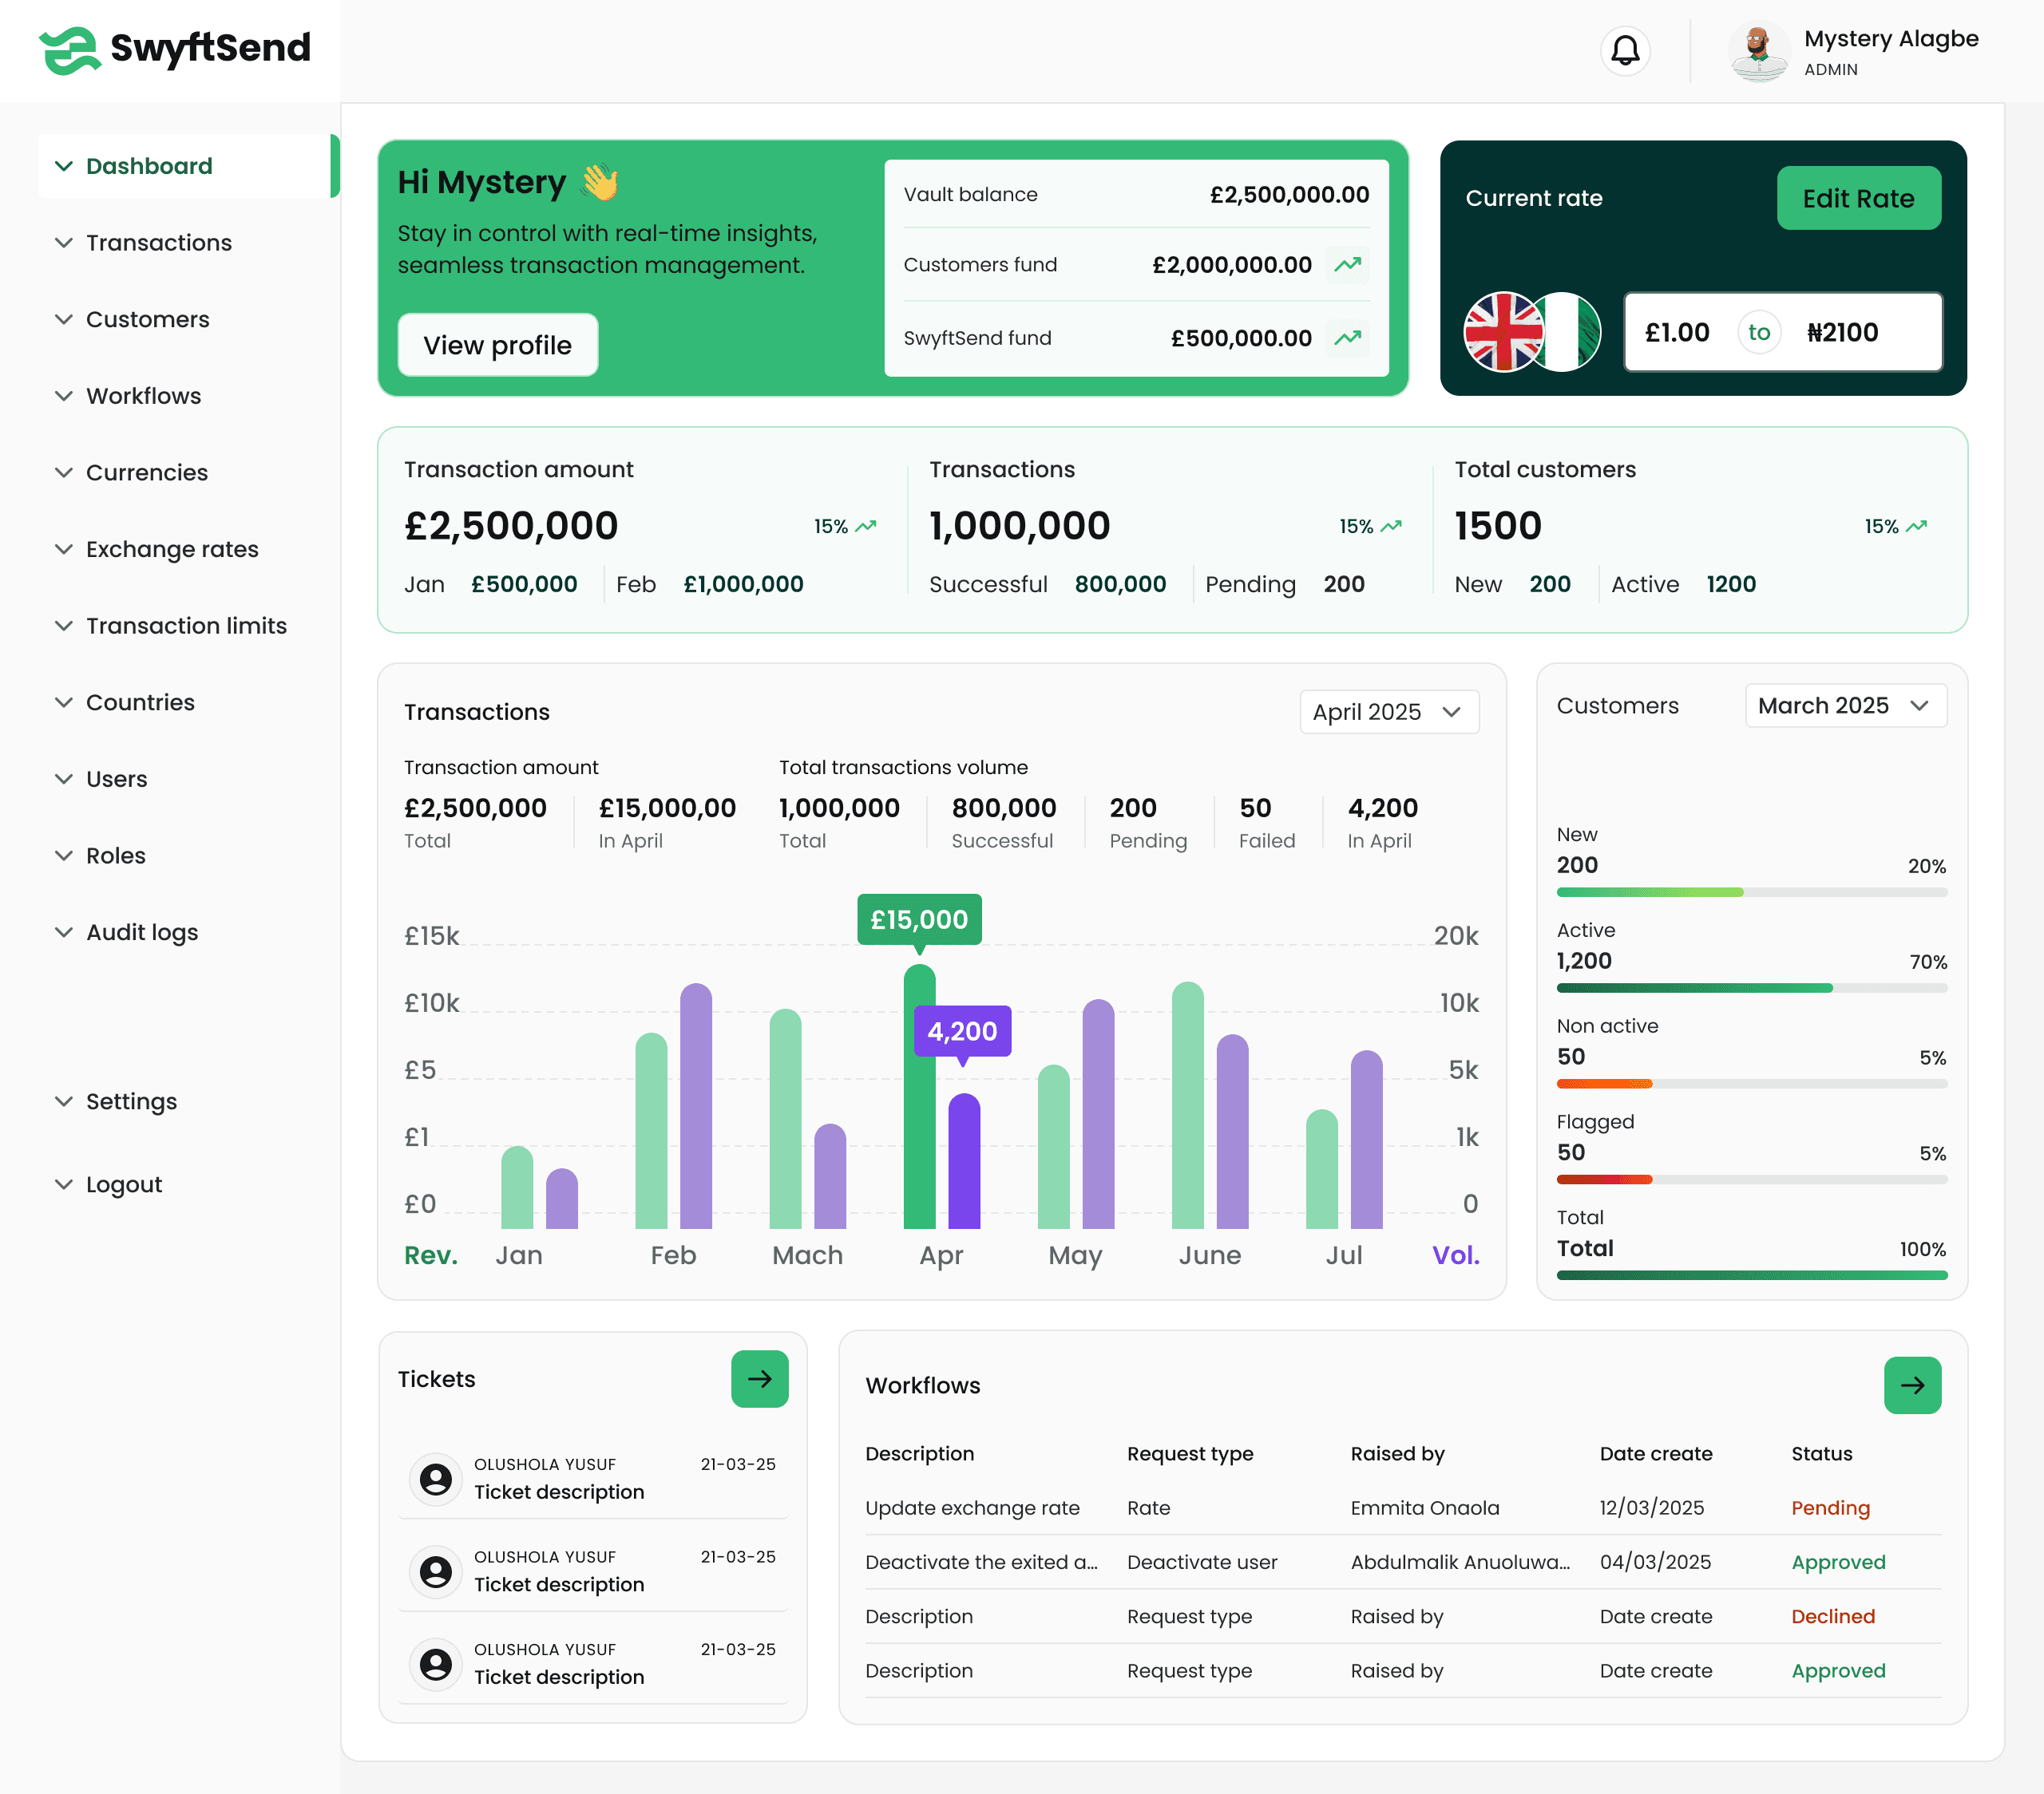The width and height of the screenshot is (2044, 1794).
Task: Click the Transaction amount 15% trend icon
Action: pos(866,526)
